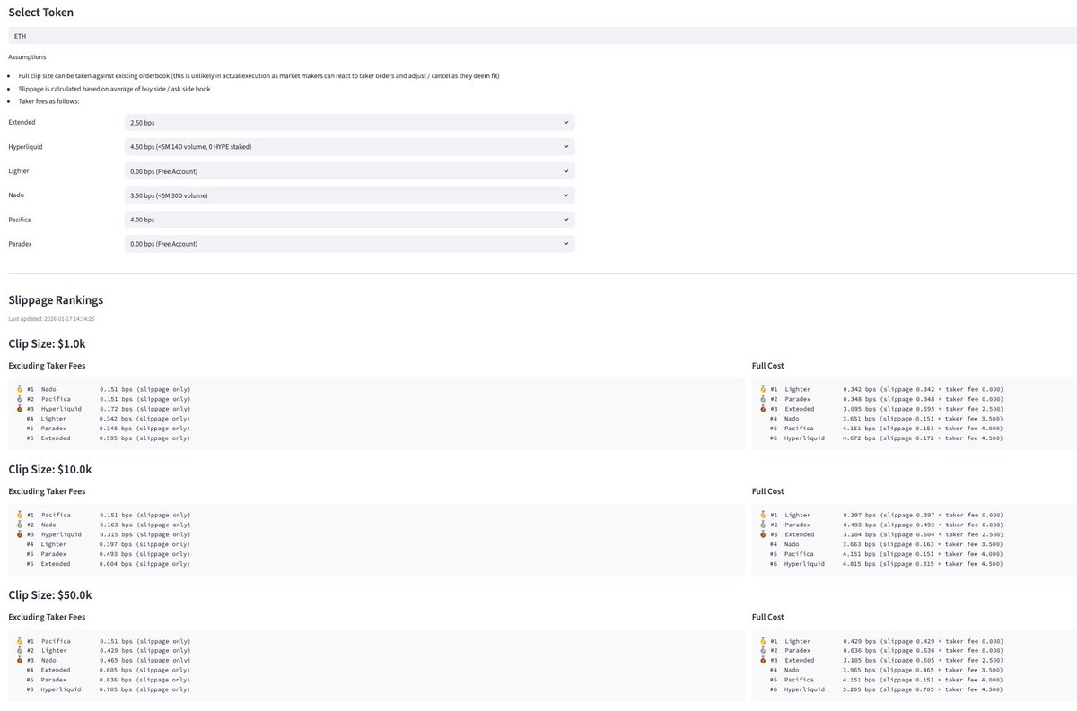Click silver medal beside Paradex in $1.0k Full Cost
Image resolution: width=1077 pixels, height=711 pixels.
click(x=763, y=399)
